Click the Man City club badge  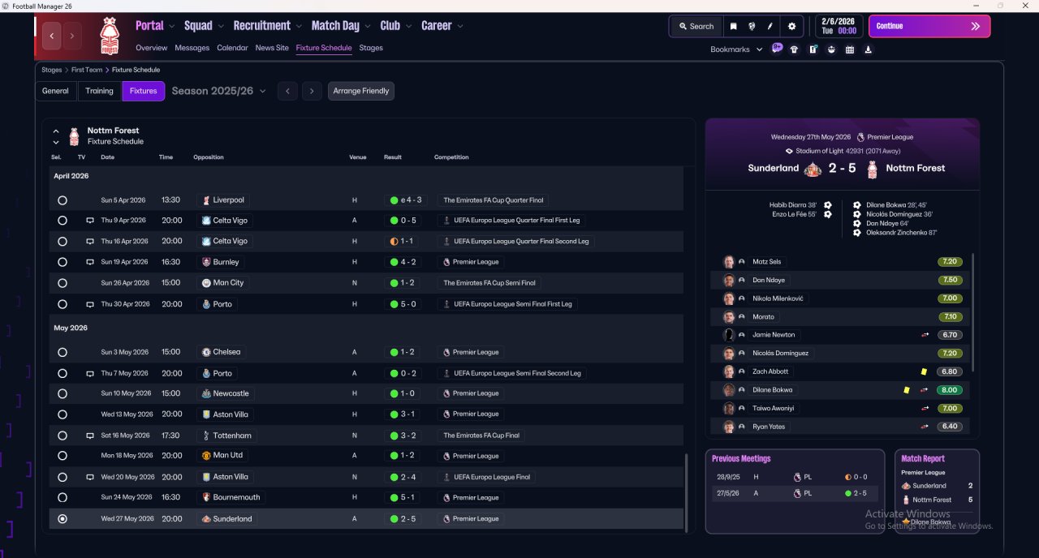(x=206, y=283)
